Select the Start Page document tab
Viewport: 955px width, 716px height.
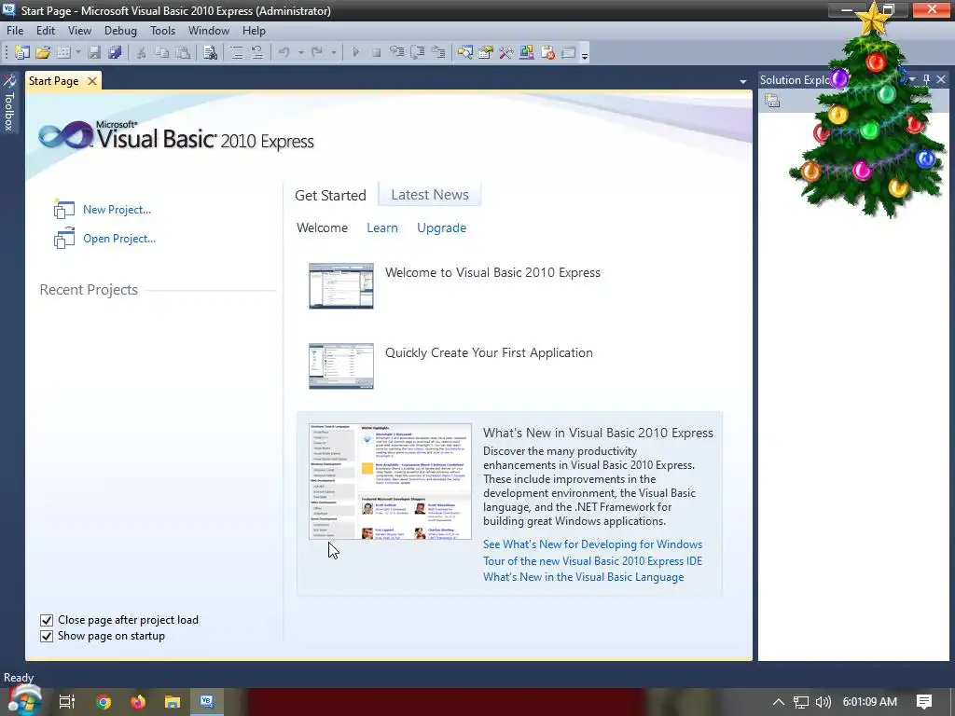[53, 81]
